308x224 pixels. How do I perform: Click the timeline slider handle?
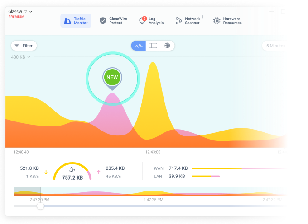click(x=40, y=206)
